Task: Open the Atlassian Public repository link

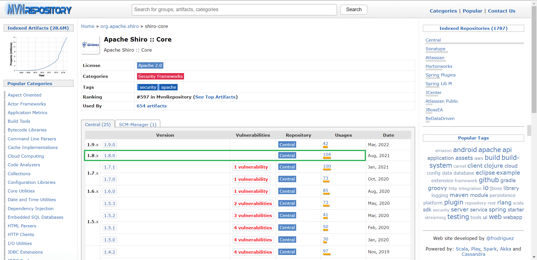Action: 442,101
